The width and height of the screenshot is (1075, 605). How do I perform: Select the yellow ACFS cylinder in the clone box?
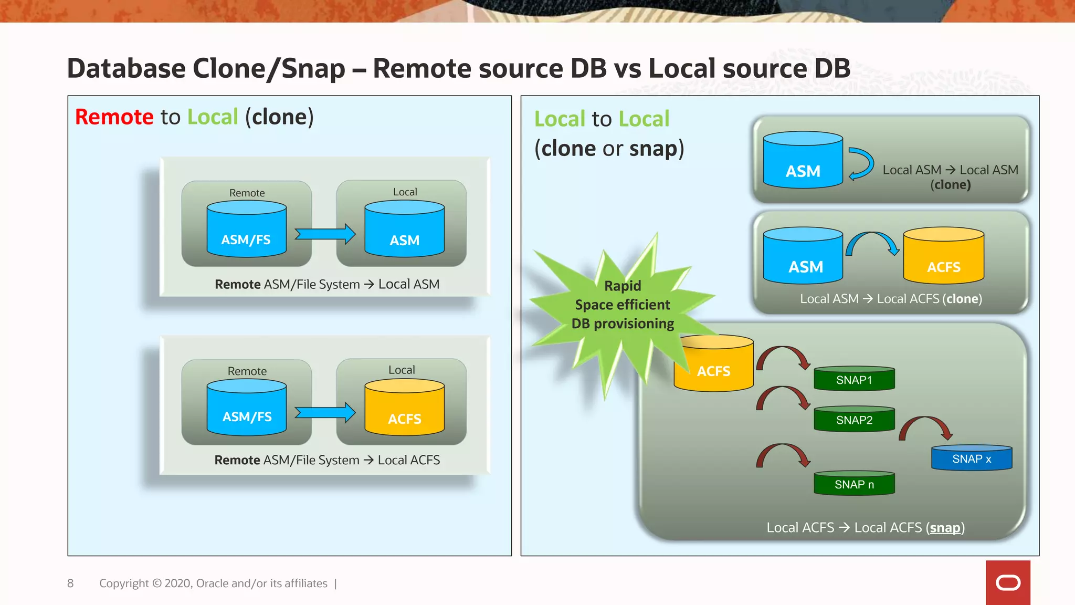pyautogui.click(x=943, y=255)
